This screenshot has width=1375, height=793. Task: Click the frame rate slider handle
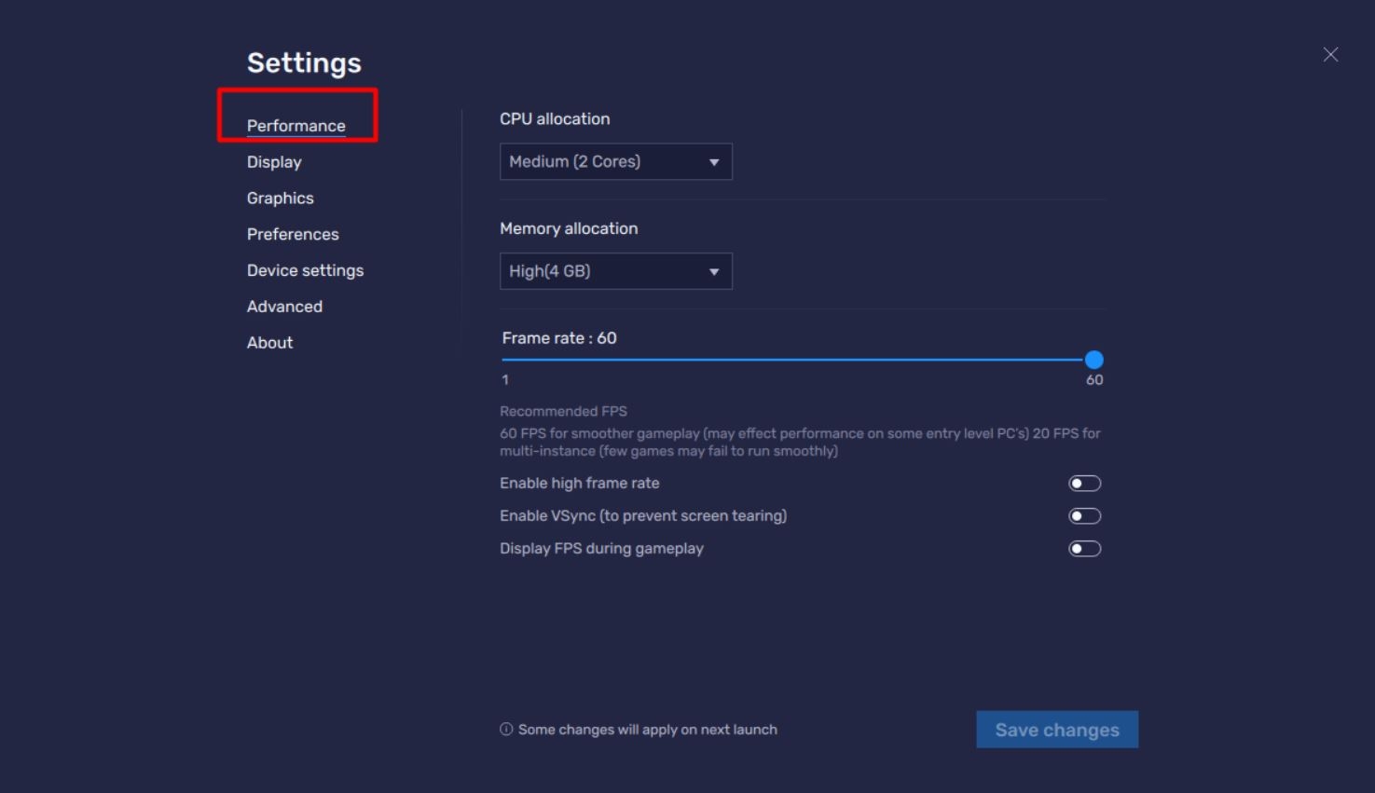(1094, 360)
